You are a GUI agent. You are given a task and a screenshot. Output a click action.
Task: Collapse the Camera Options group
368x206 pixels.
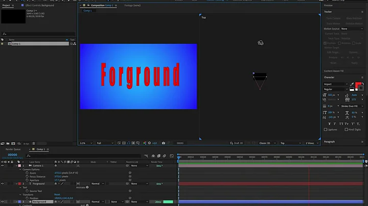click(x=20, y=169)
